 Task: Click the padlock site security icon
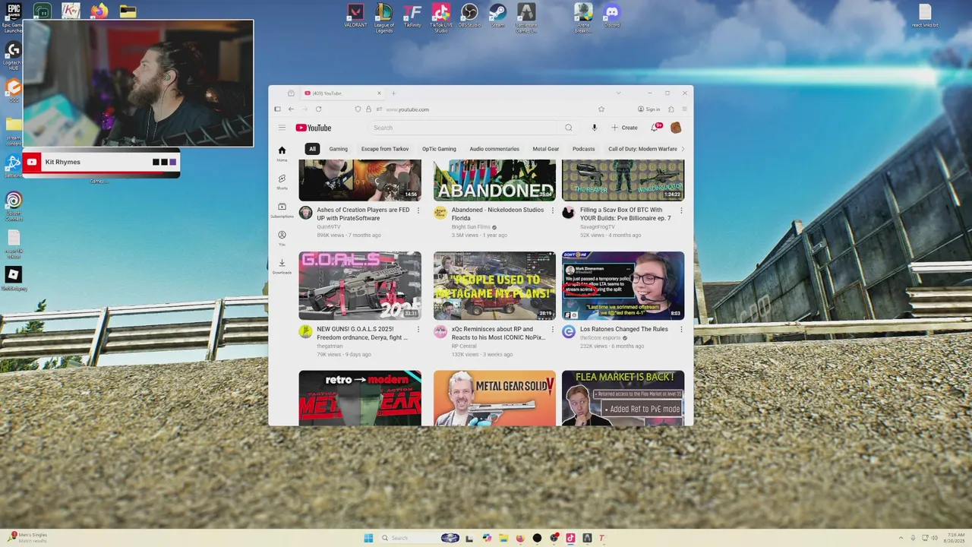368,109
